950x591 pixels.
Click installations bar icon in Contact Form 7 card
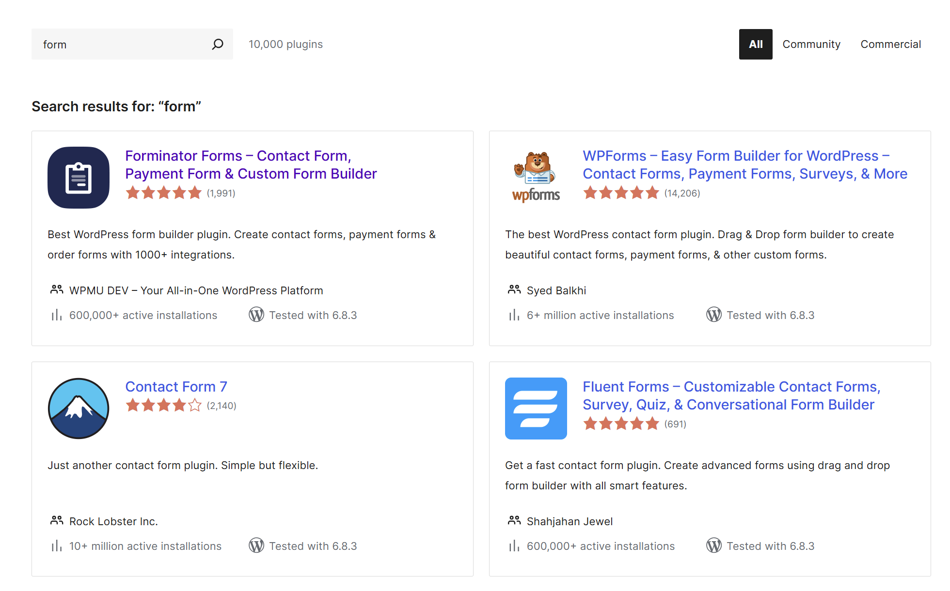coord(57,546)
